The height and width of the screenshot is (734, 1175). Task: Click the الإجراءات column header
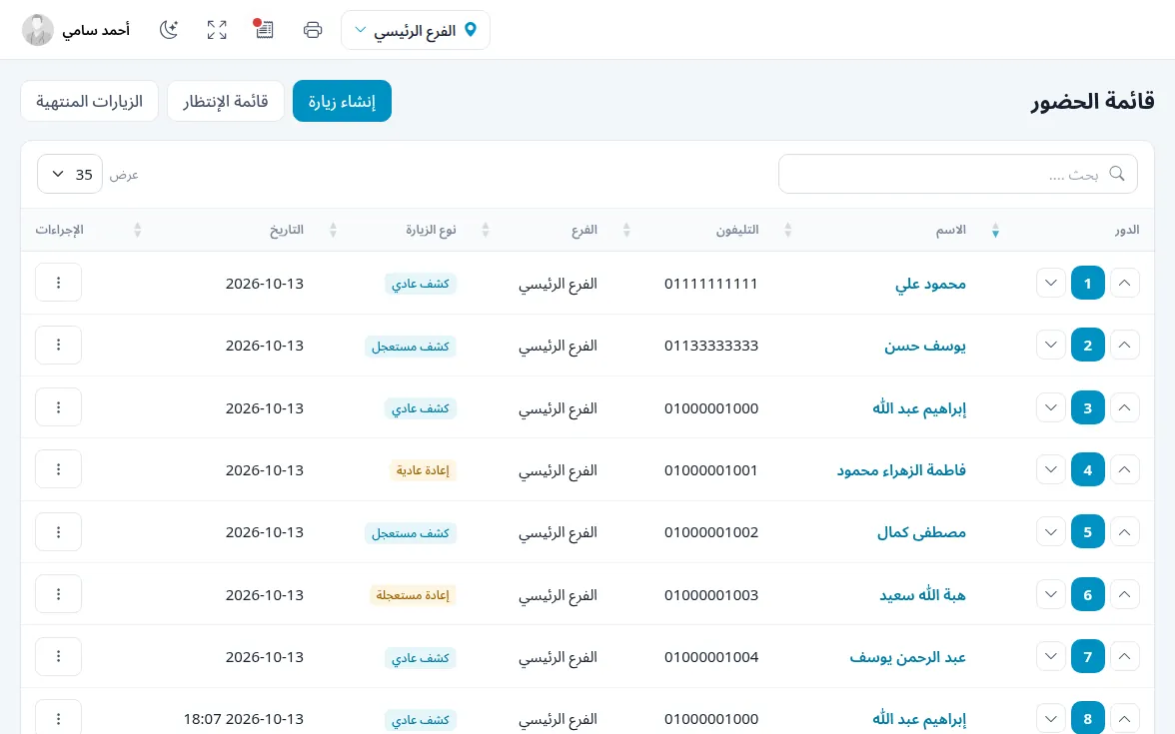(59, 230)
